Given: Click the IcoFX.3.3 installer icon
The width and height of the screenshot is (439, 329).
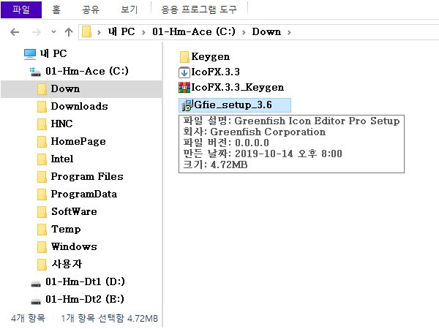Looking at the screenshot, I should tap(184, 72).
